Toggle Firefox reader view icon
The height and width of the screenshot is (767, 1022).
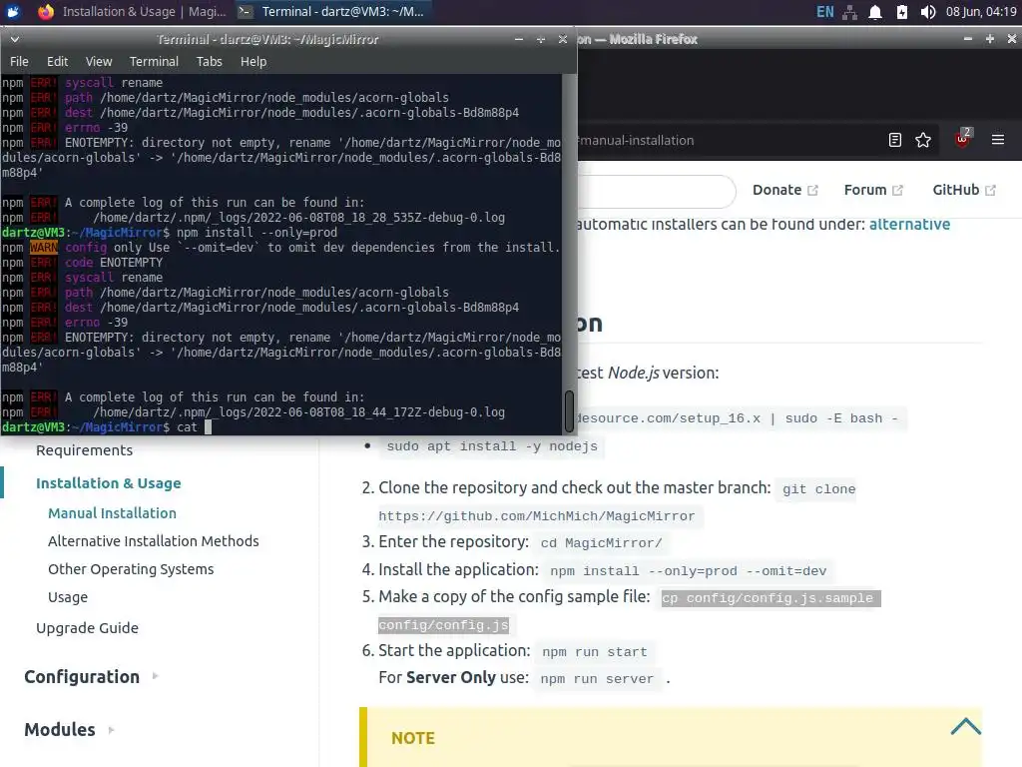pos(895,140)
